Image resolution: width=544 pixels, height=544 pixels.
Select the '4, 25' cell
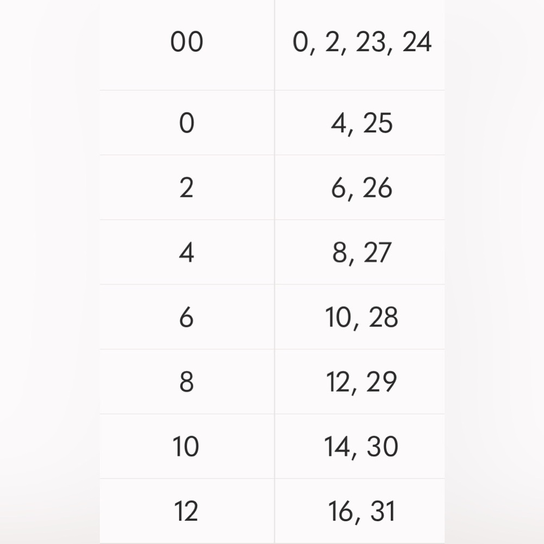pyautogui.click(x=362, y=123)
